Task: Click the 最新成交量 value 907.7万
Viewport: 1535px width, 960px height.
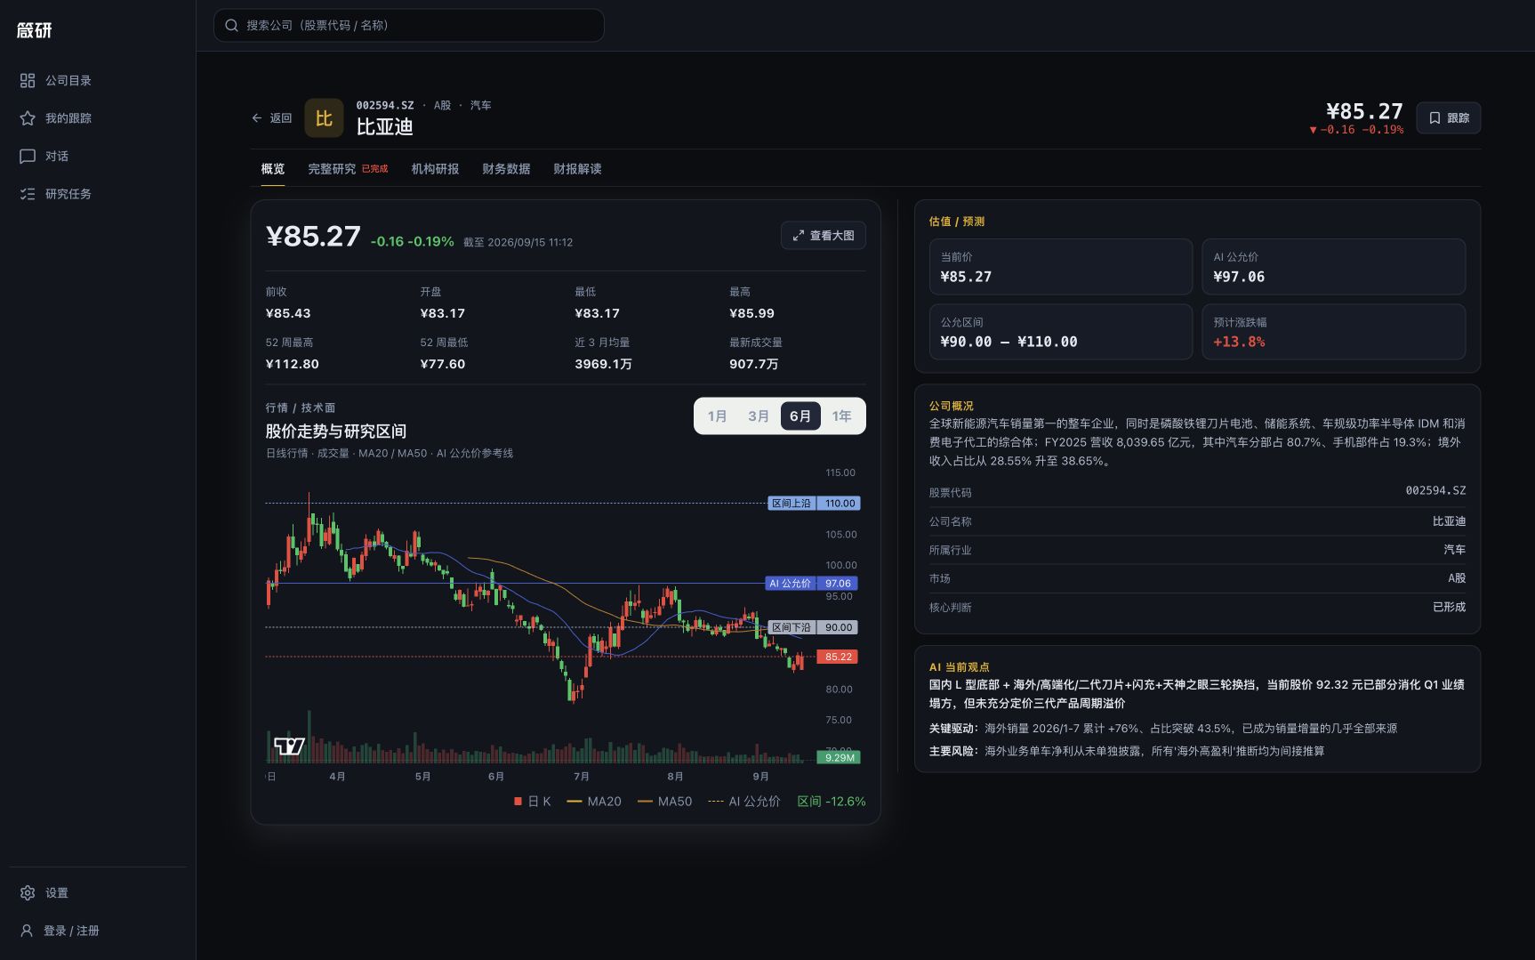Action: 753,364
